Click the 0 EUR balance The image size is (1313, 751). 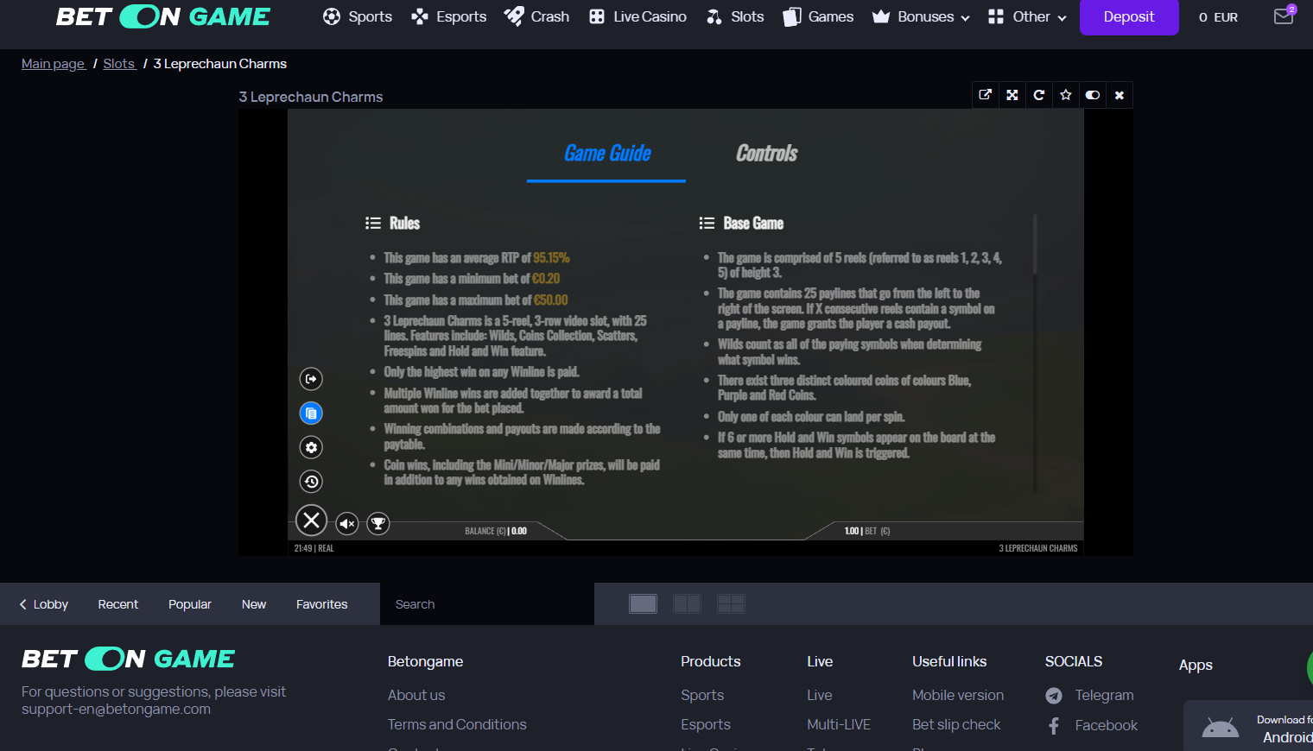[1218, 17]
